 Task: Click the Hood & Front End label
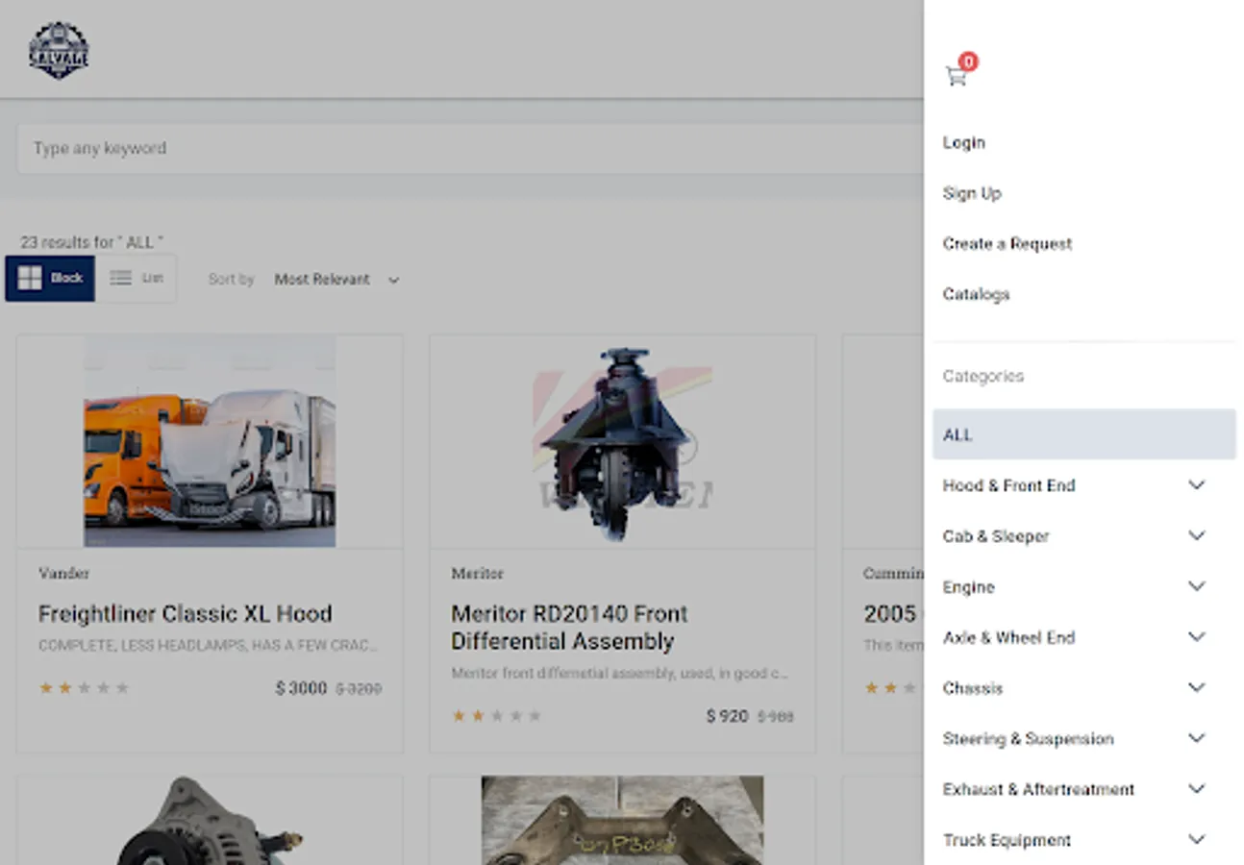[x=1008, y=485]
